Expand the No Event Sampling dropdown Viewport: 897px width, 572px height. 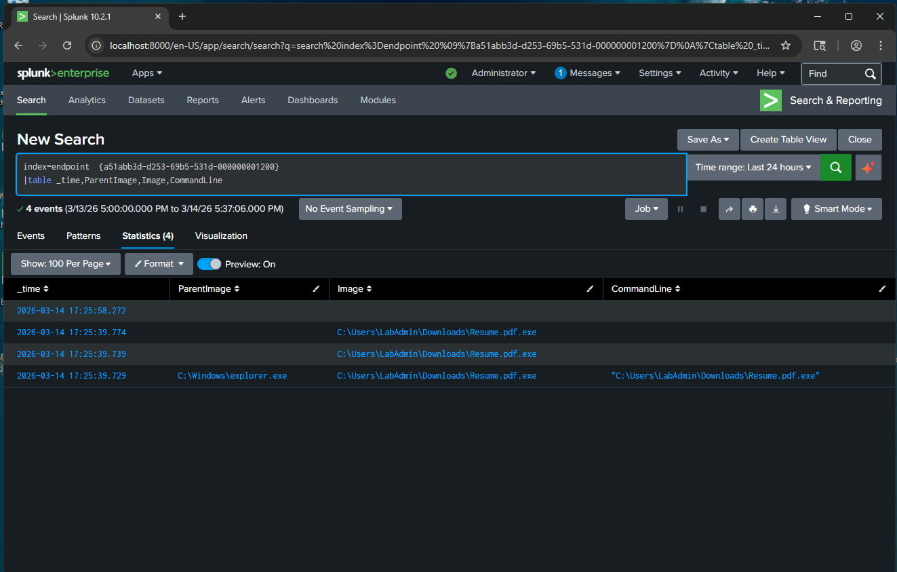coord(350,209)
